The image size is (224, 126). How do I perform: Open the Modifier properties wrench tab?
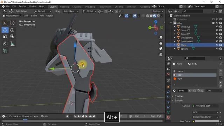pyautogui.click(x=168, y=92)
